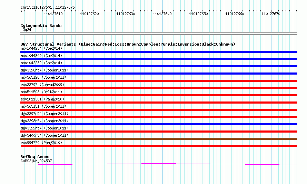Click the blue gain bar under dgv3396n54
Screen dimensions: 307x184
point(159,74)
